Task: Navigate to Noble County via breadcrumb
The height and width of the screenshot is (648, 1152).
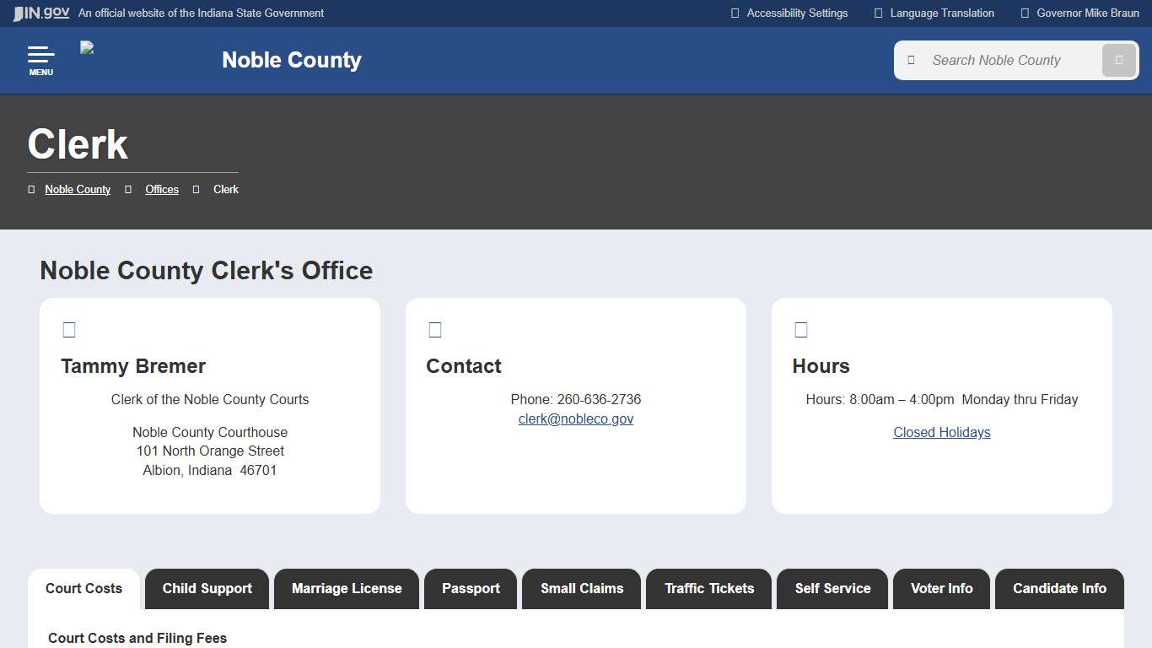Action: click(78, 189)
